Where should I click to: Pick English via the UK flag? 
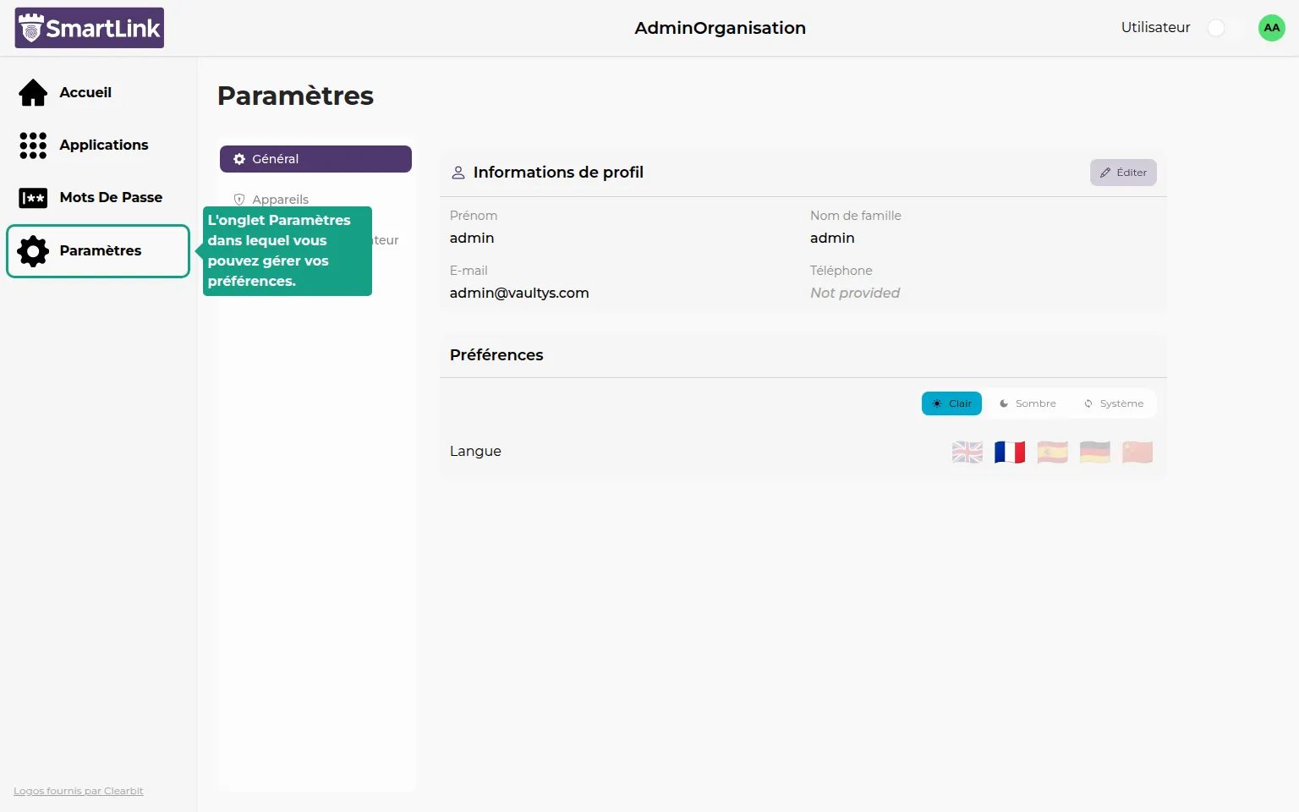click(967, 452)
